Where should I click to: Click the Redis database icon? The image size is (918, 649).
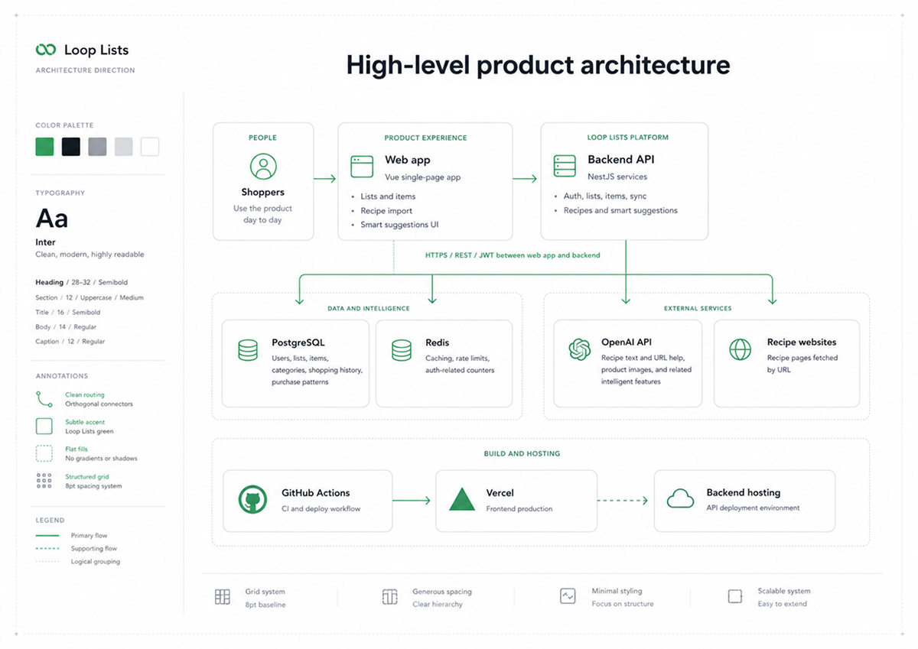[402, 350]
